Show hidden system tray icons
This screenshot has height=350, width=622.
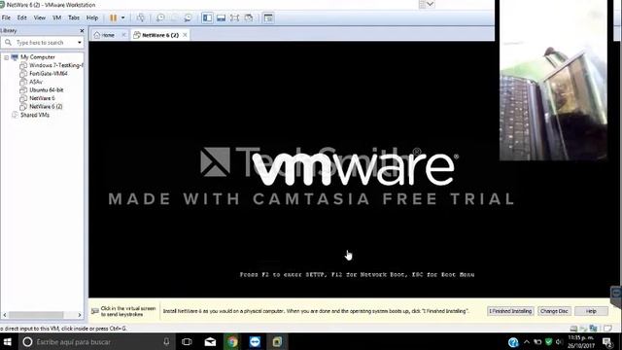pos(527,342)
